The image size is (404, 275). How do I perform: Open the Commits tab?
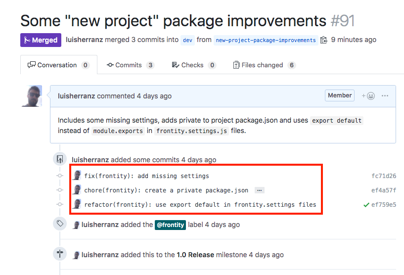131,65
